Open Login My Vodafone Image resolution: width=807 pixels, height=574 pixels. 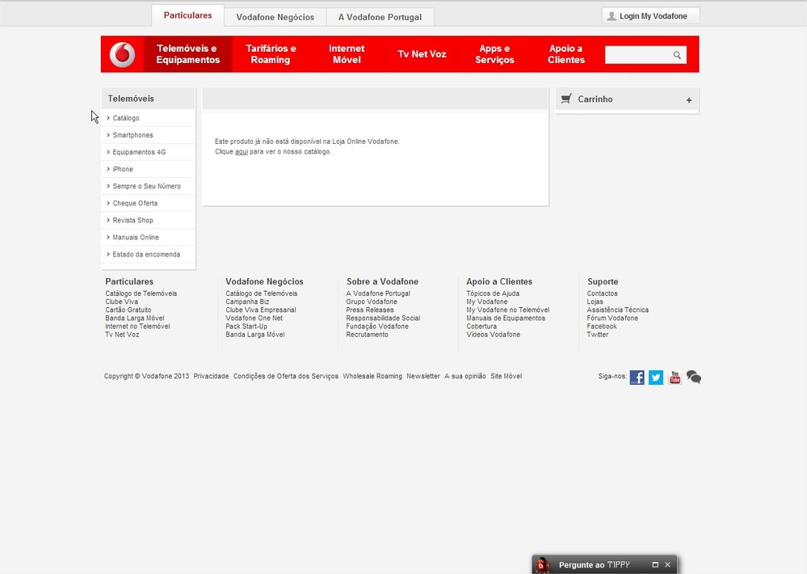coord(650,16)
